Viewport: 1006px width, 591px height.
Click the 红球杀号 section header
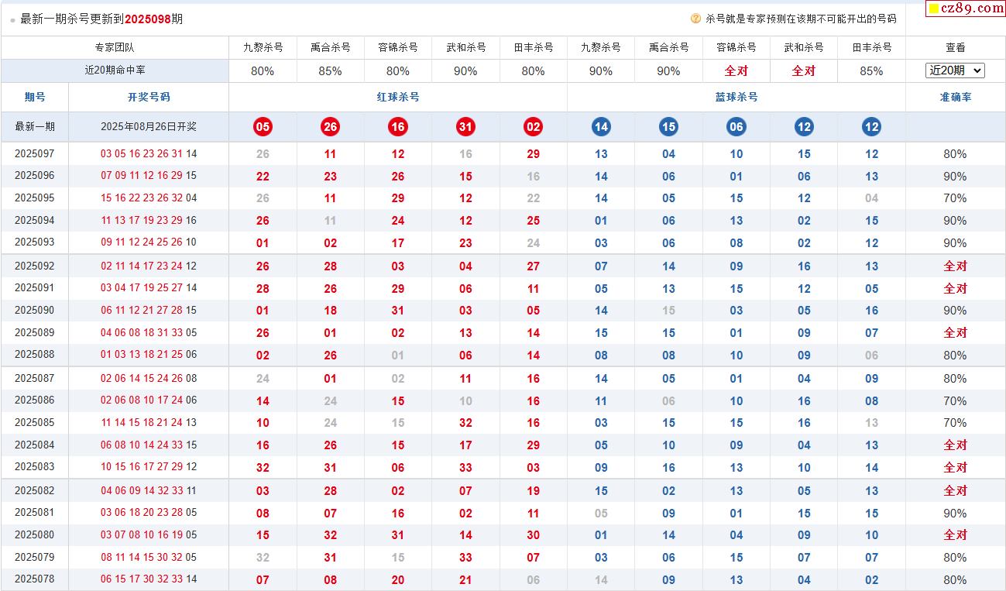point(398,97)
